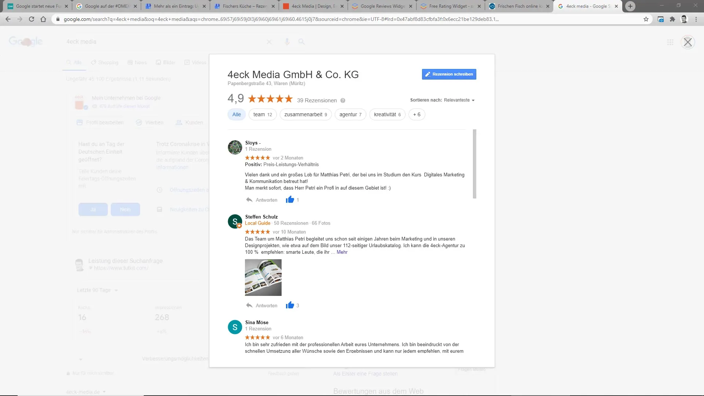Click the Google search magnifier icon
704x396 pixels.
tap(301, 42)
